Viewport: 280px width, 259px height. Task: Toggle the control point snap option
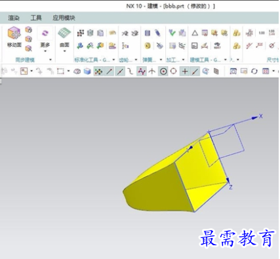130,71
